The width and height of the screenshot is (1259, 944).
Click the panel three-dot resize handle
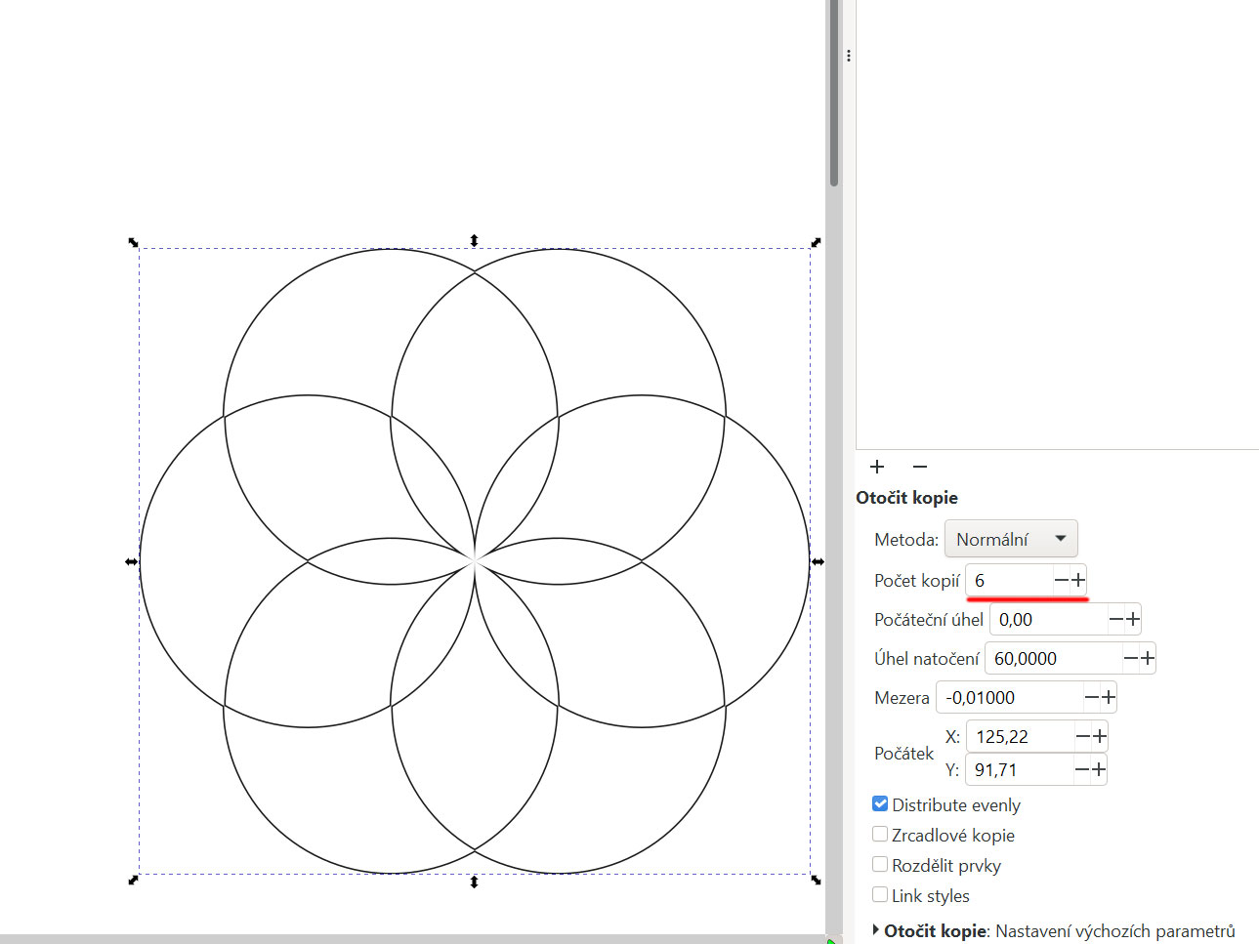849,56
